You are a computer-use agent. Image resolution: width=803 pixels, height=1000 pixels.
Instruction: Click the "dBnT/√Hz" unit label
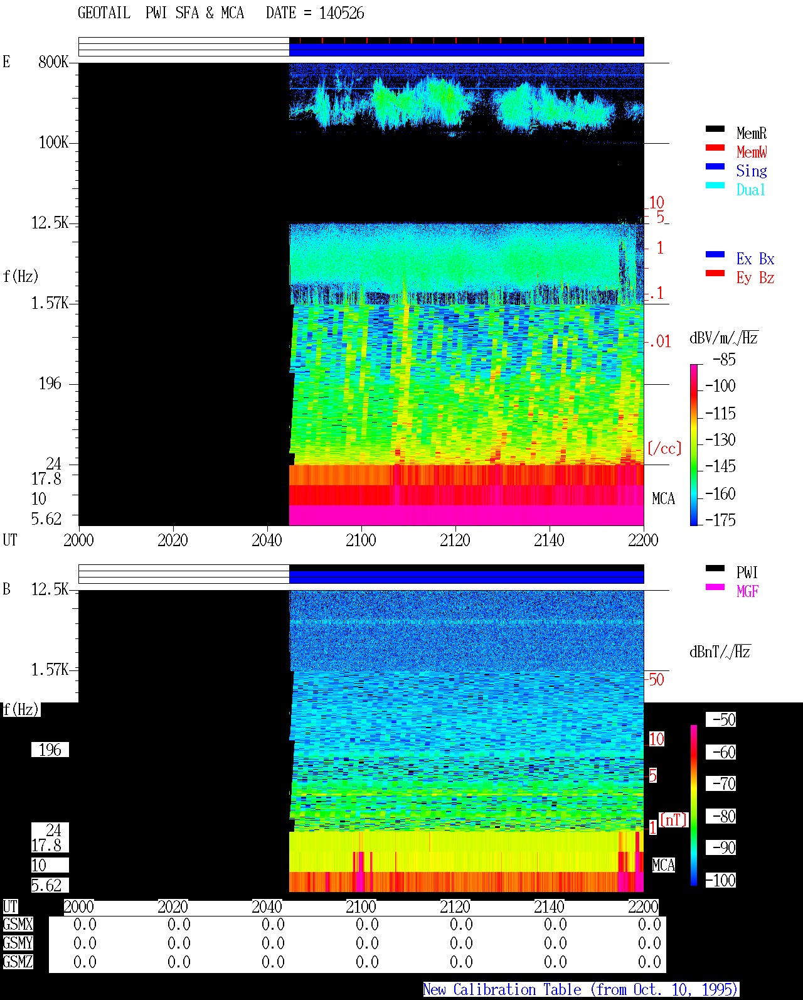point(720,652)
